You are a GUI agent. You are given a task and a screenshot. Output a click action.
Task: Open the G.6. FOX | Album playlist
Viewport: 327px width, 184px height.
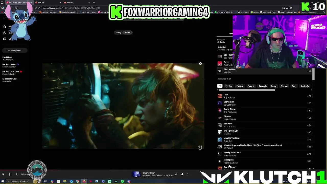[x=11, y=65]
